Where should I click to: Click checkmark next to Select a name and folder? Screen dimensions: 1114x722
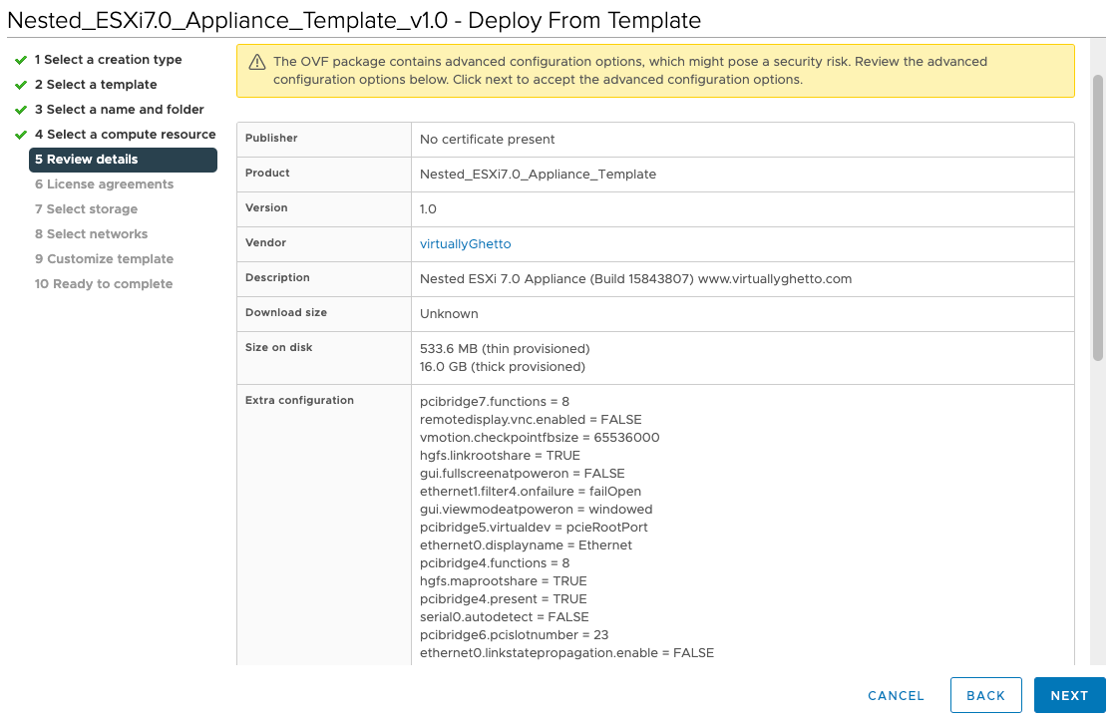[21, 110]
